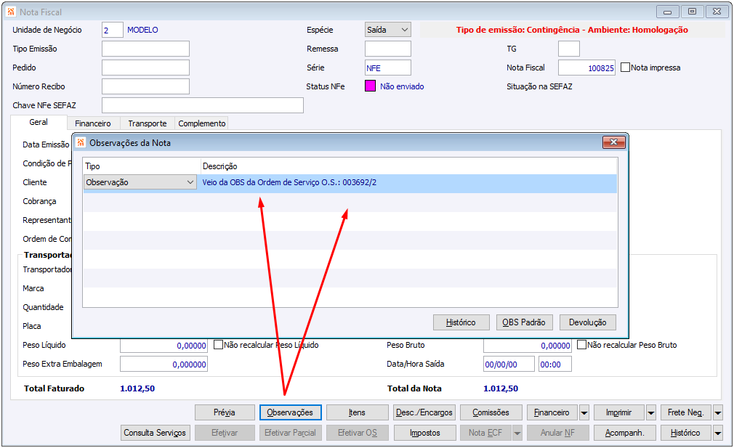Click the Chave NFe SEFAZ field
Image resolution: width=734 pixels, height=448 pixels.
pos(203,105)
